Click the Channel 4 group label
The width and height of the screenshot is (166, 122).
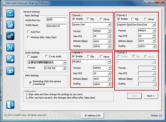click(121, 53)
